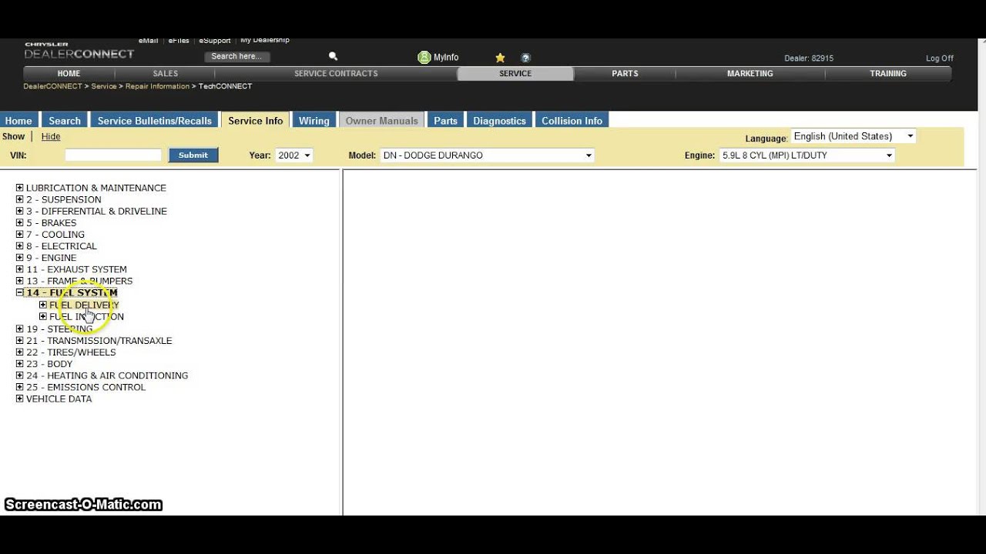Select the 5 - BRAKES tree label
986x554 pixels.
pos(52,223)
